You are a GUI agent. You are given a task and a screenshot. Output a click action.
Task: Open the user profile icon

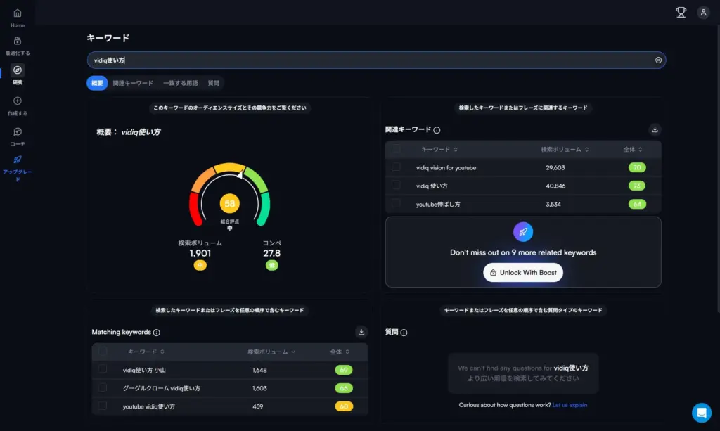point(703,13)
